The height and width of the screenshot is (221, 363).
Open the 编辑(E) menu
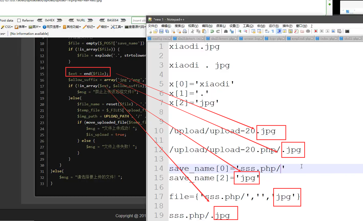click(x=166, y=26)
